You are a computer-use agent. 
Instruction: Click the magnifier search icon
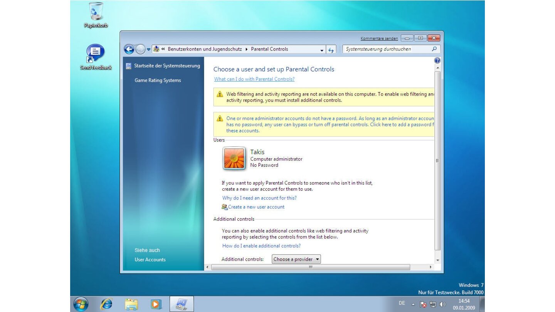click(x=434, y=49)
